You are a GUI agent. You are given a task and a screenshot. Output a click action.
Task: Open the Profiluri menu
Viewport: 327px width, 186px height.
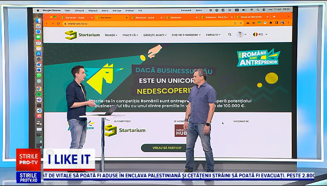click(129, 10)
